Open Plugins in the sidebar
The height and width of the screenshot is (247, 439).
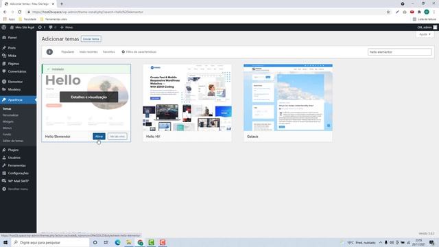click(13, 150)
